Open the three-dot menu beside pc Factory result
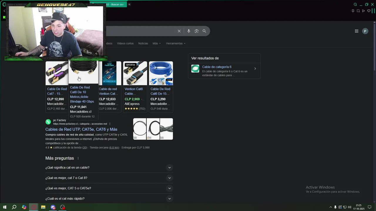Screen dimensions: 376x211 (x=110, y=124)
